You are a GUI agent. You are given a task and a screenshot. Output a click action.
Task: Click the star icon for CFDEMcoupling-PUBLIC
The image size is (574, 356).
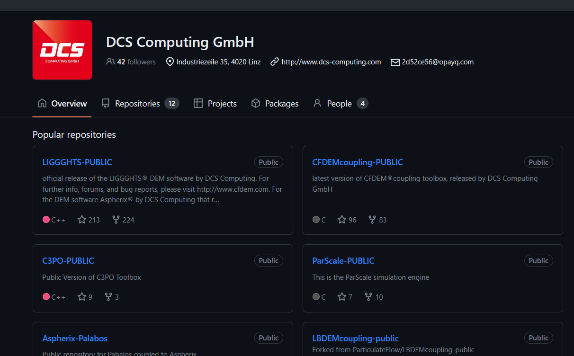pyautogui.click(x=342, y=220)
